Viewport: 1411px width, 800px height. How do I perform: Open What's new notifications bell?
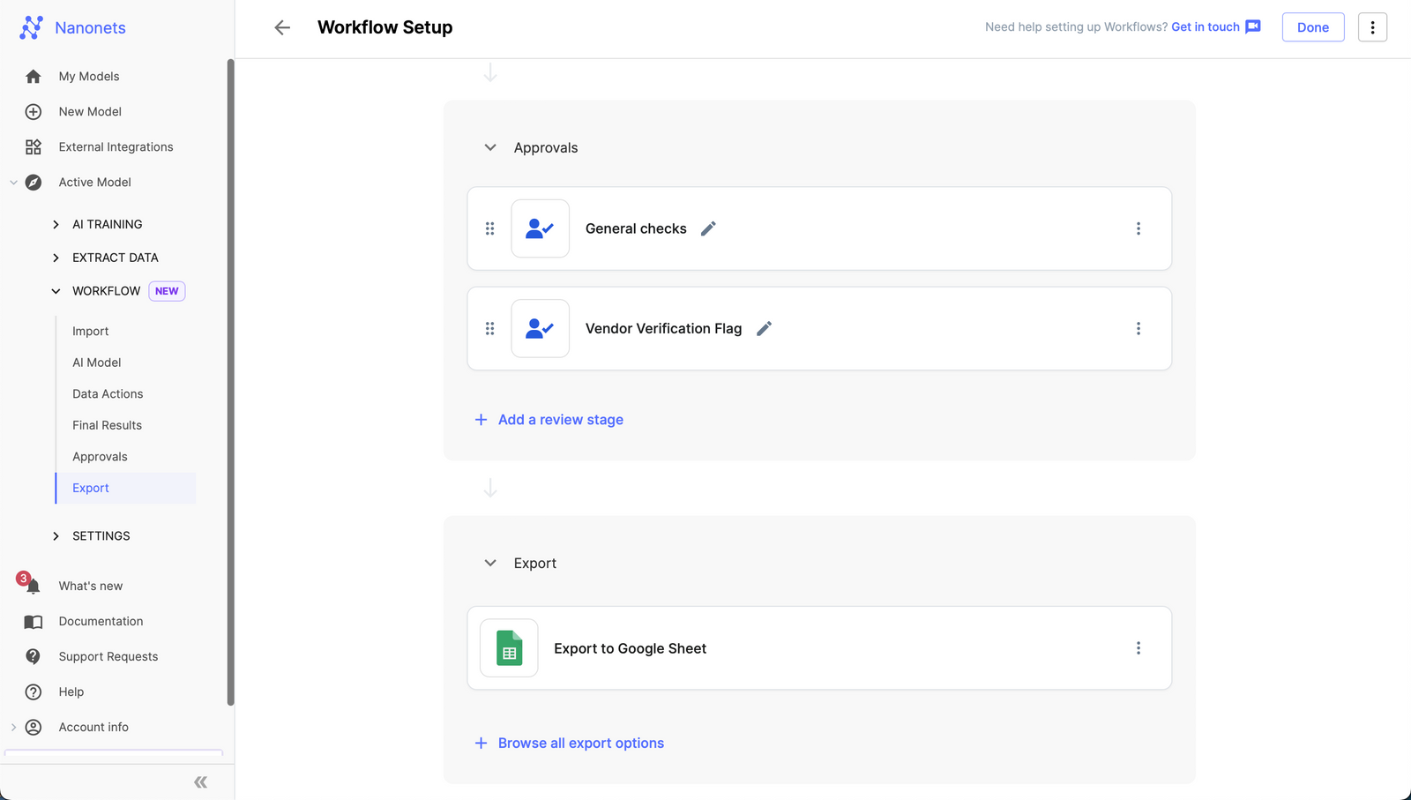[33, 586]
